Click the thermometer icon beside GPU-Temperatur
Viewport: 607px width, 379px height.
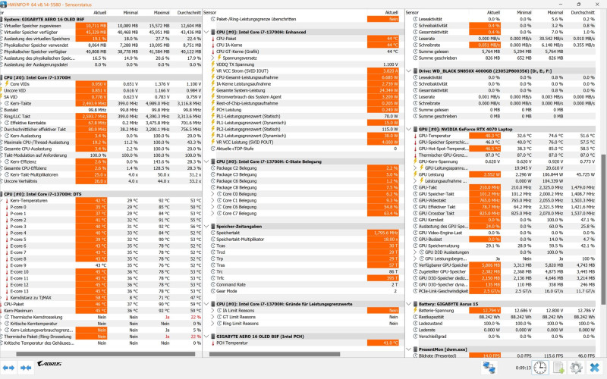tap(415, 136)
